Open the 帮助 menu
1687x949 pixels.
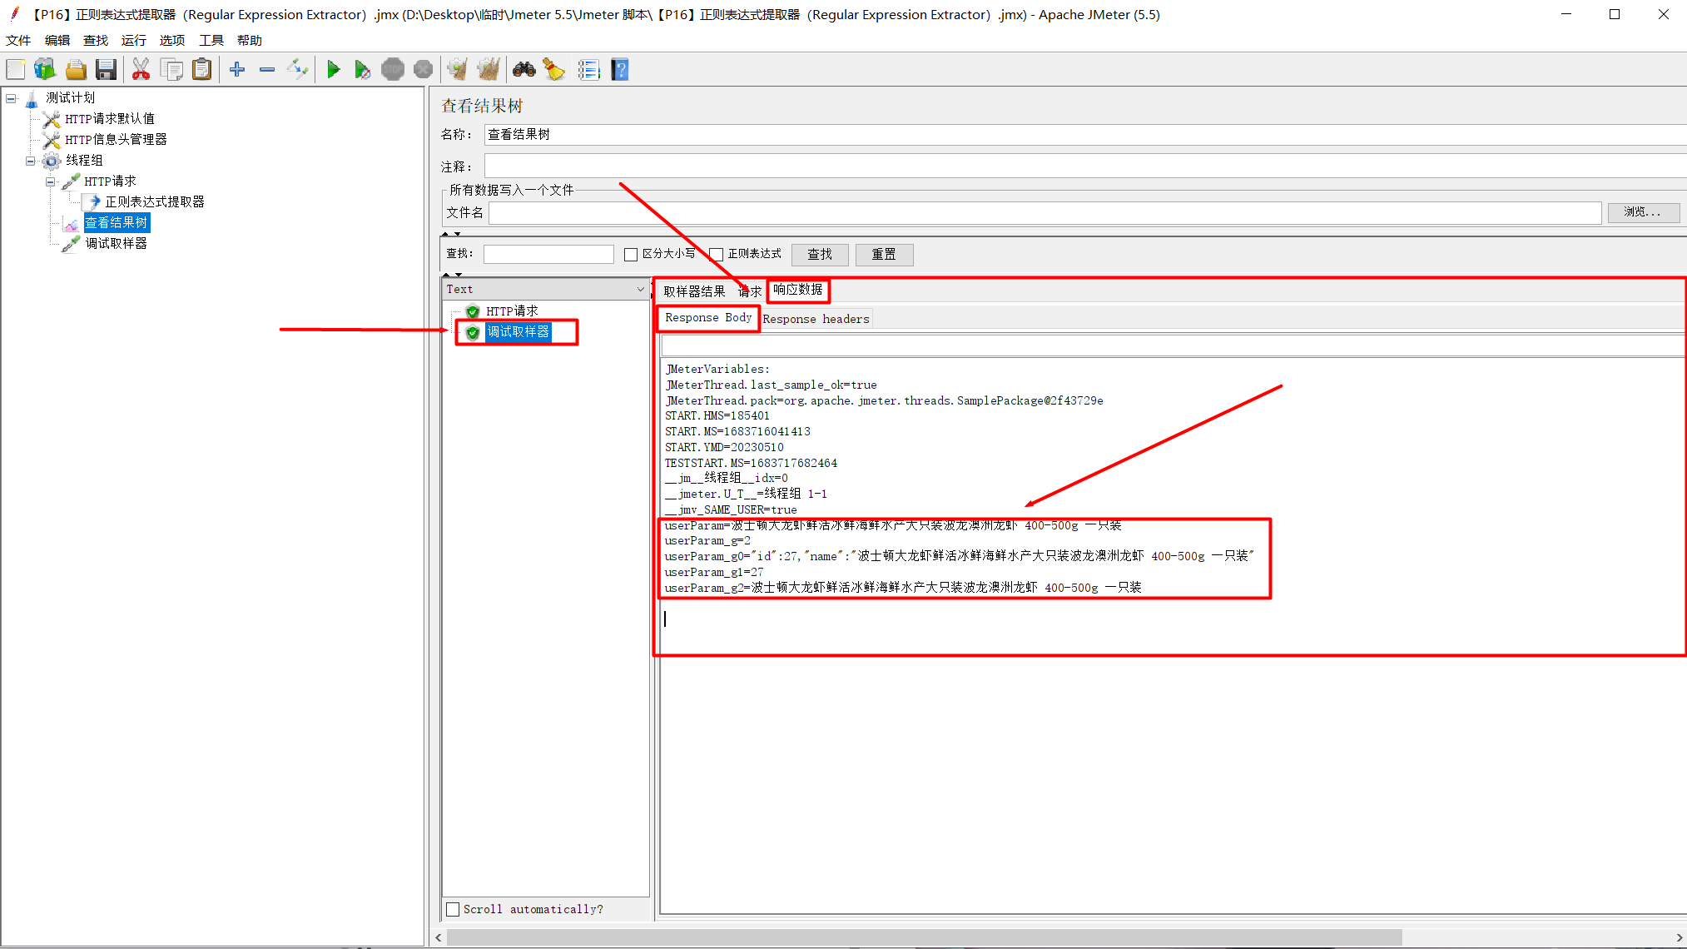click(x=250, y=40)
